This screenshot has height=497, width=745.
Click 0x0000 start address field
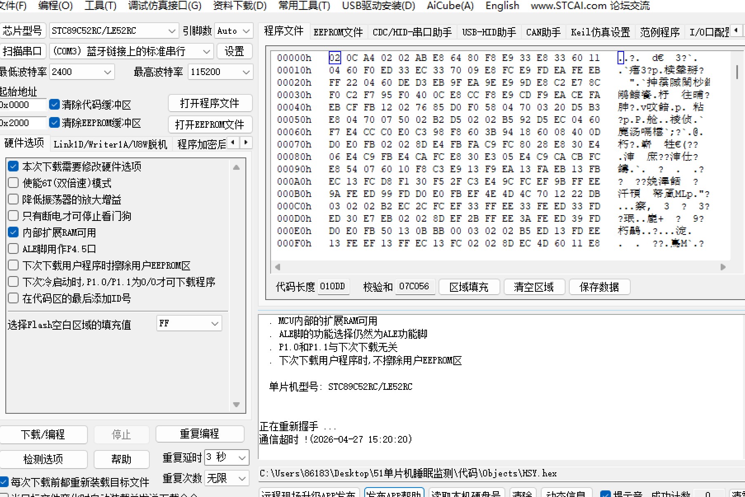[23, 105]
